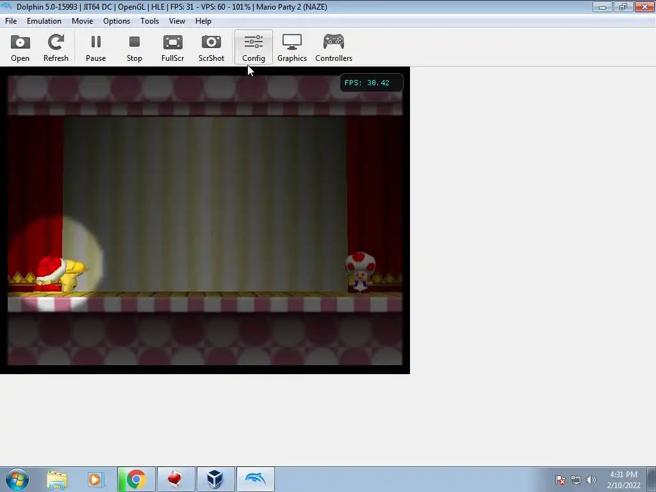This screenshot has height=492, width=656.
Task: Click the Show Desktop strip
Action: (x=652, y=479)
